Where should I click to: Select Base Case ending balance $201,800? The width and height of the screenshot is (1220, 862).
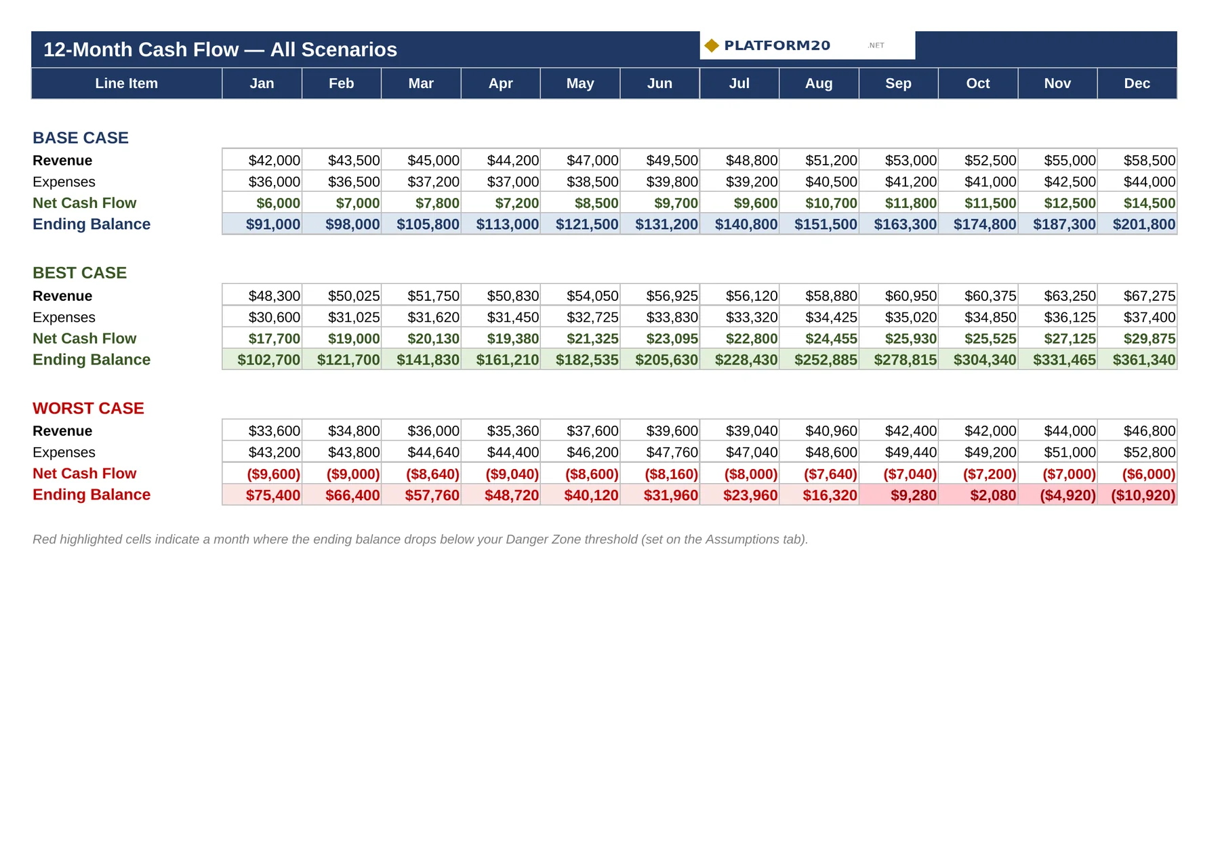pyautogui.click(x=1137, y=224)
